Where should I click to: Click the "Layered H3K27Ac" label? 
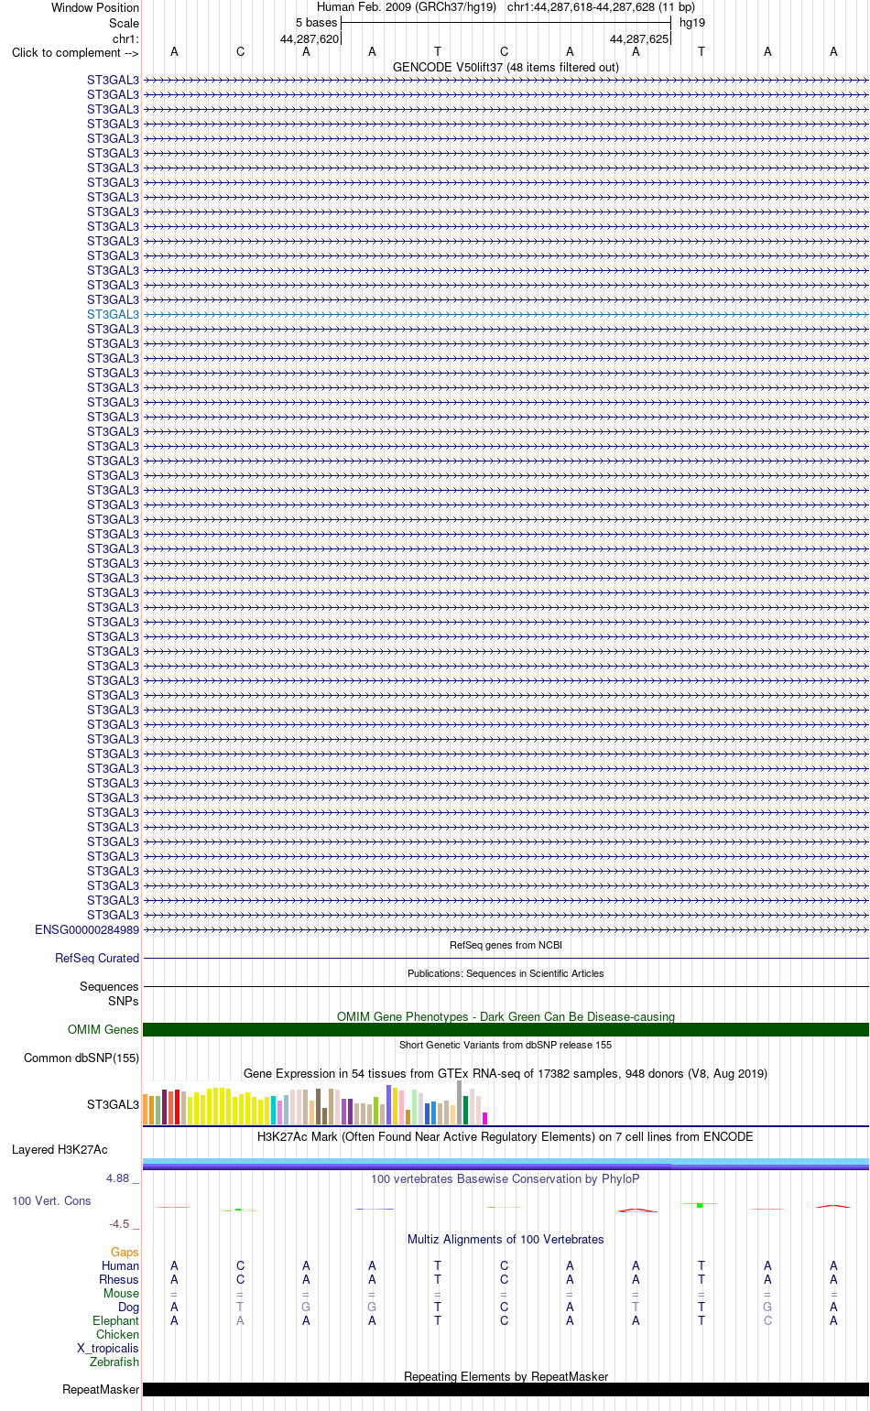click(x=60, y=1149)
